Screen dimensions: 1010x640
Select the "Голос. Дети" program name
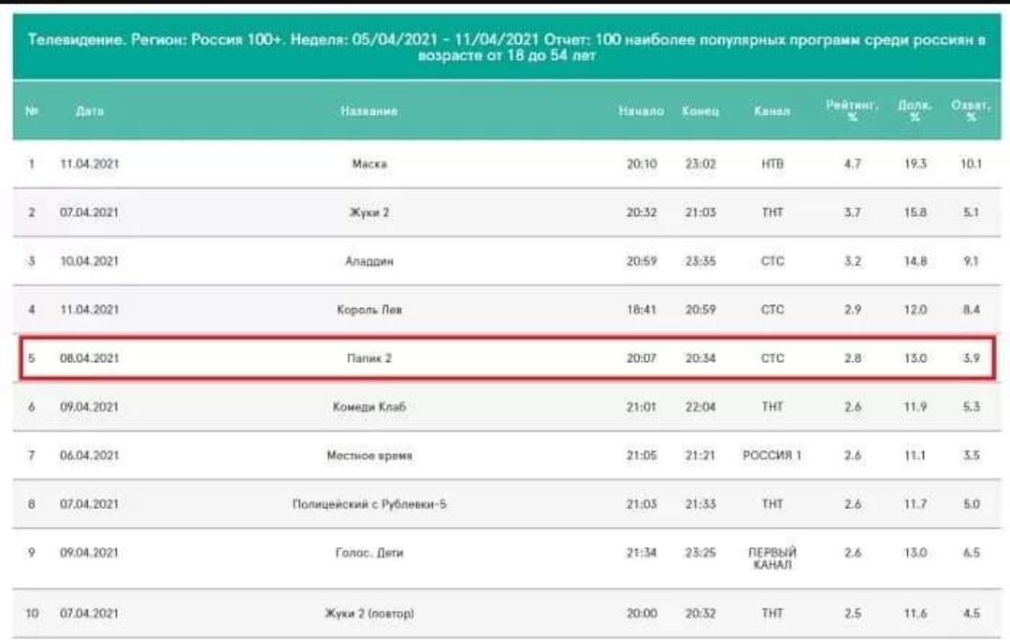(369, 553)
